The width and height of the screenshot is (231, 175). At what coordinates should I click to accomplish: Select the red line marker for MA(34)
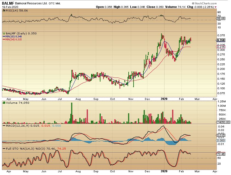[x=4, y=40]
